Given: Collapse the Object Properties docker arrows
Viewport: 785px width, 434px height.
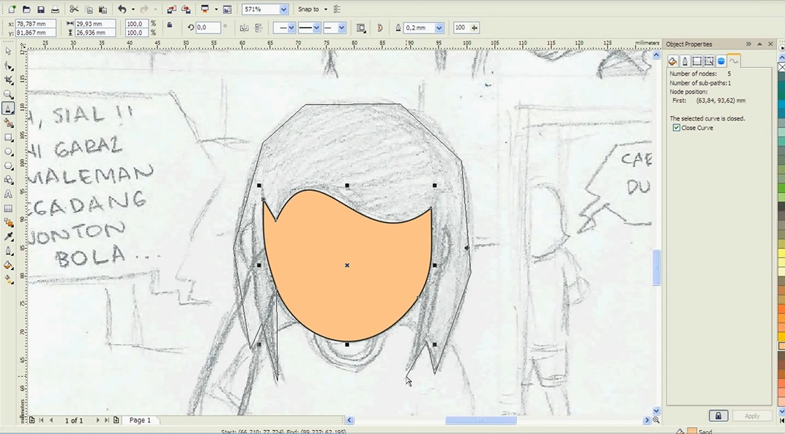Looking at the screenshot, I should click(x=749, y=44).
